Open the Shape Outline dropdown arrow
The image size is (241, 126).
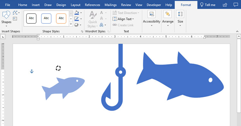tap(81, 19)
